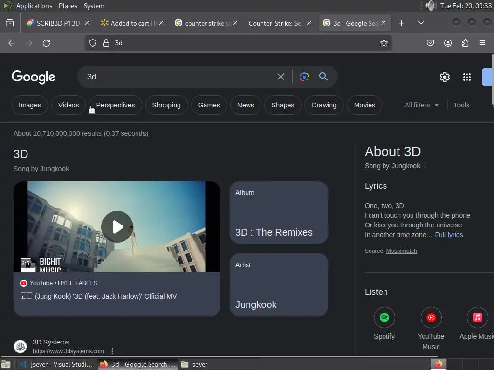Filter results by Movies
The width and height of the screenshot is (494, 370).
click(x=365, y=105)
